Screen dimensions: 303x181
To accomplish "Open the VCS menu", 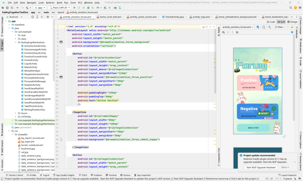I will 80,3.
